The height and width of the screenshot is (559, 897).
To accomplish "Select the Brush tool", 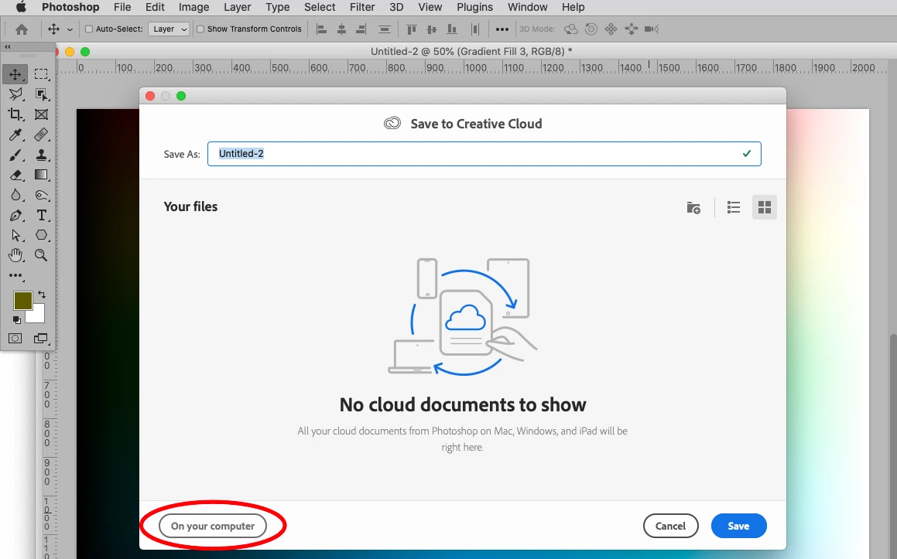I will (15, 155).
